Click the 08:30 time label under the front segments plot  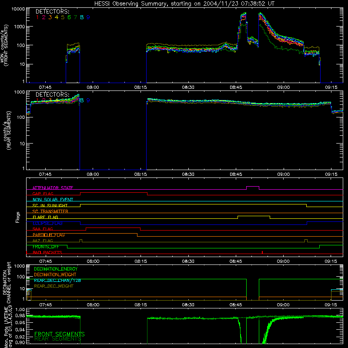(188, 87)
